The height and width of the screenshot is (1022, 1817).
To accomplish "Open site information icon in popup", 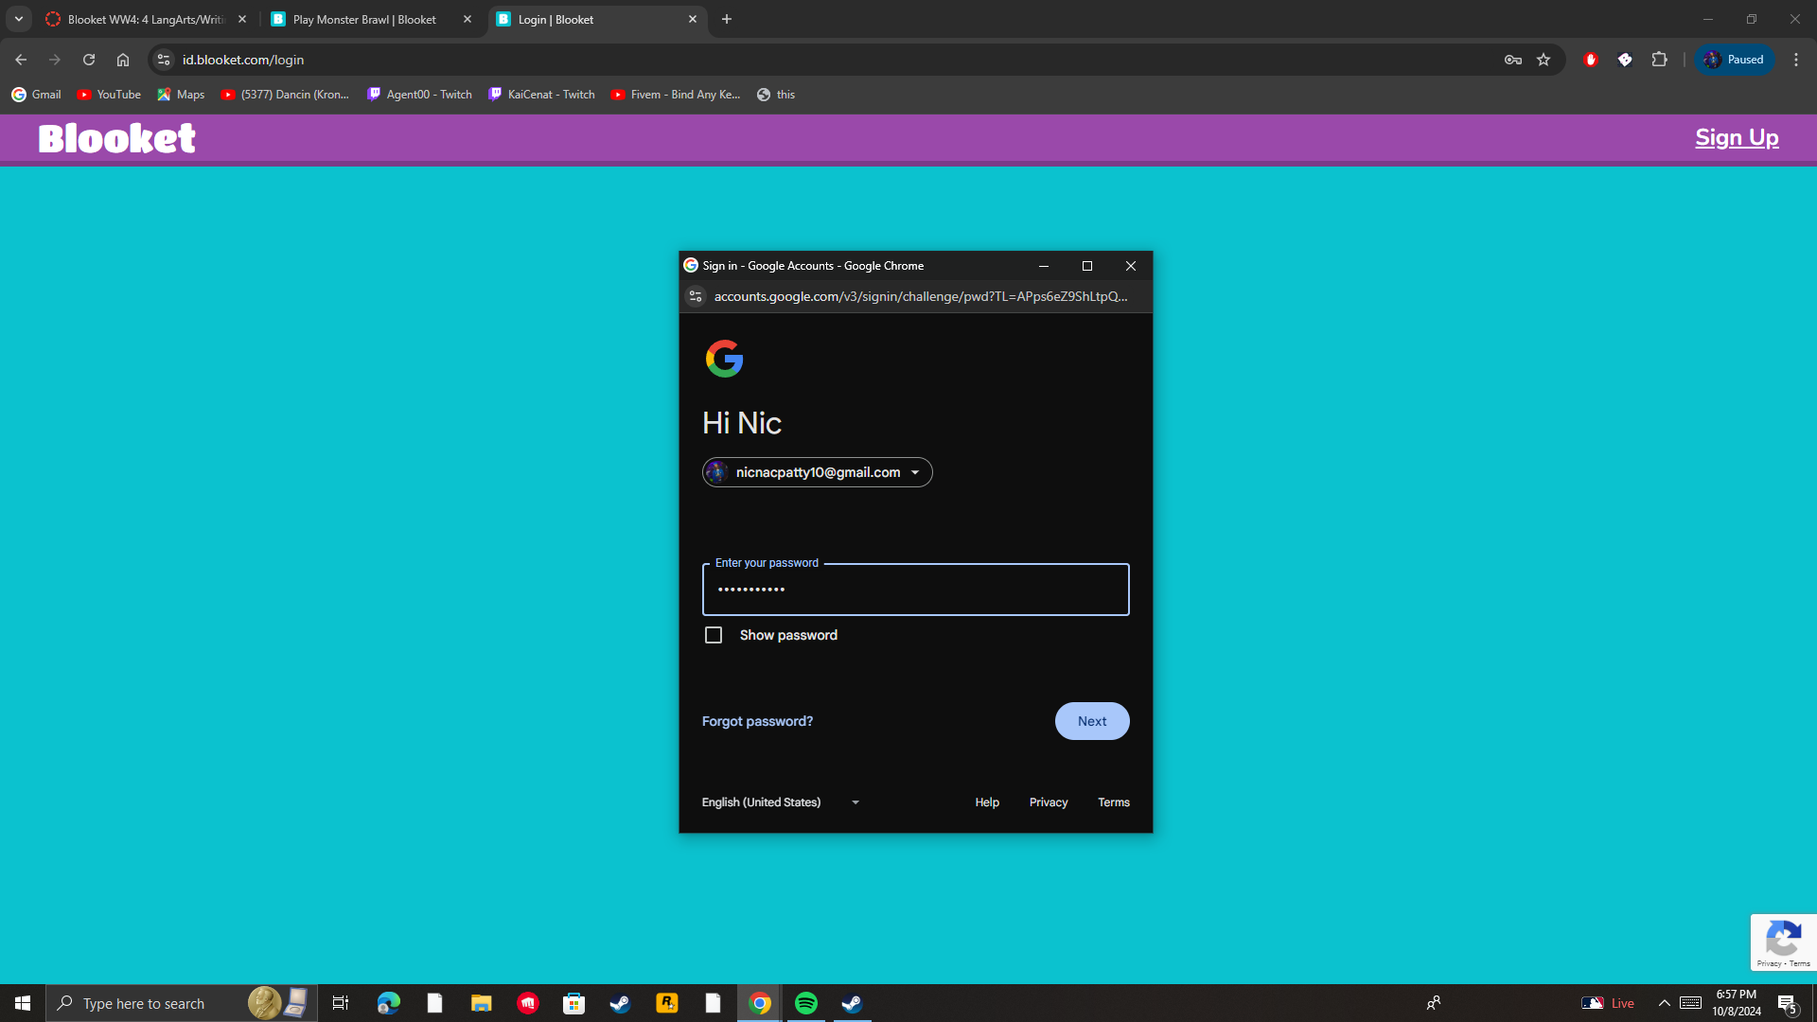I will point(696,296).
